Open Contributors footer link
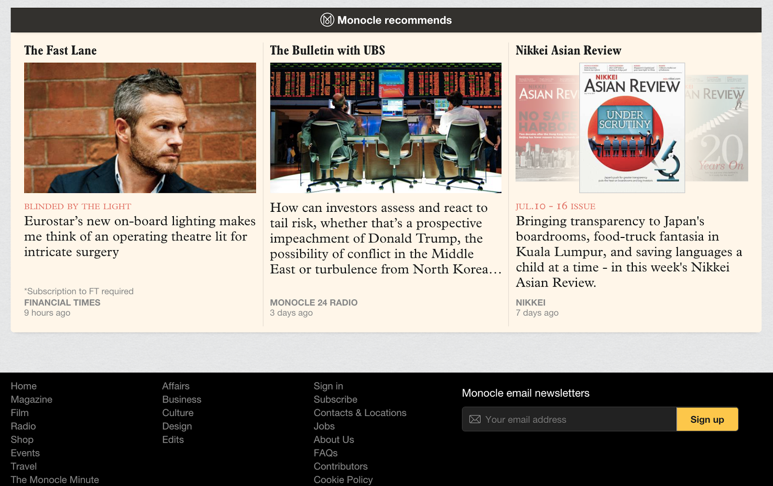 click(x=341, y=467)
